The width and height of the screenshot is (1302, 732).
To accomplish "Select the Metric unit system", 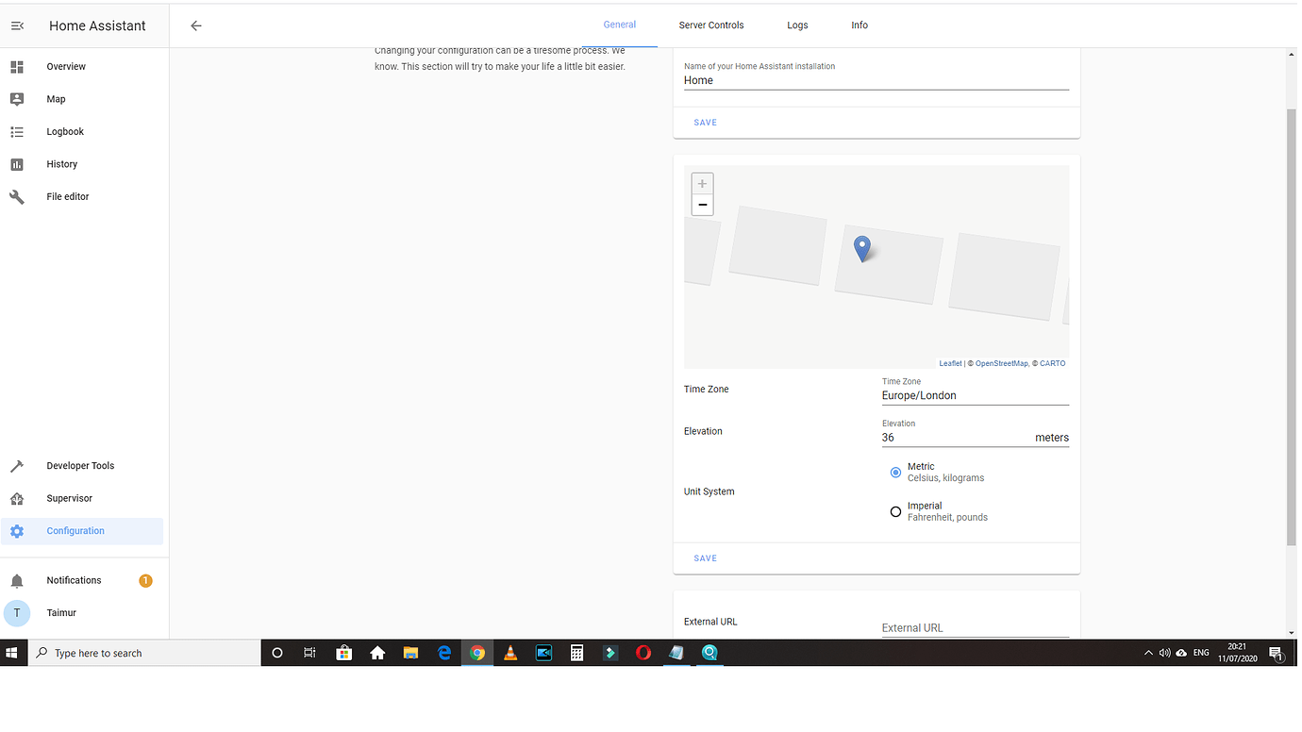I will coord(895,472).
